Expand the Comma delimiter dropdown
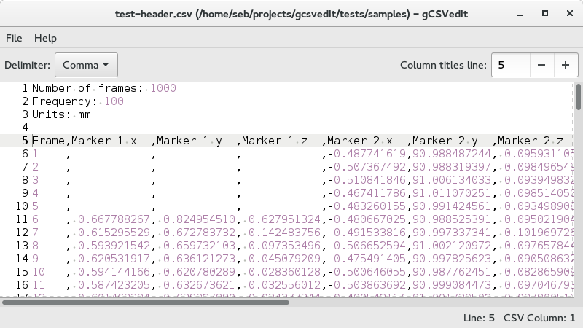Image resolution: width=583 pixels, height=328 pixels. tap(85, 65)
